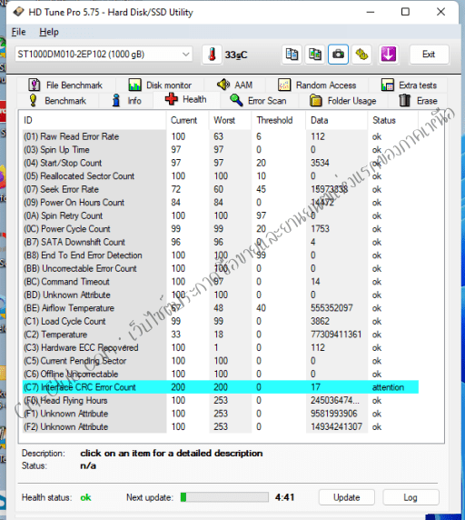Select the Health tab
Screen dimensions: 465x520
click(x=186, y=99)
